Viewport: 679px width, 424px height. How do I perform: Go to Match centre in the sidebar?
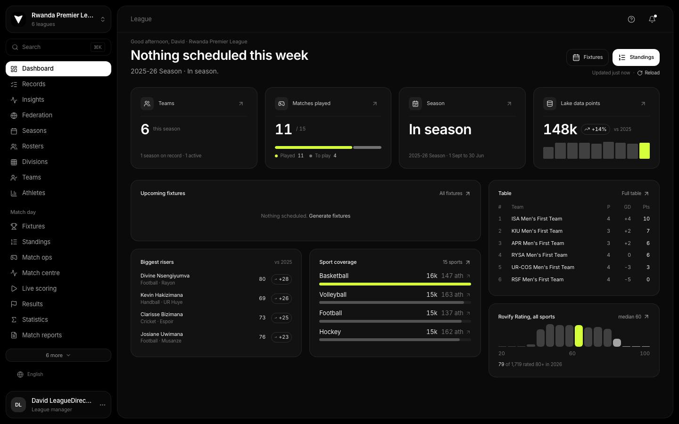[58, 273]
